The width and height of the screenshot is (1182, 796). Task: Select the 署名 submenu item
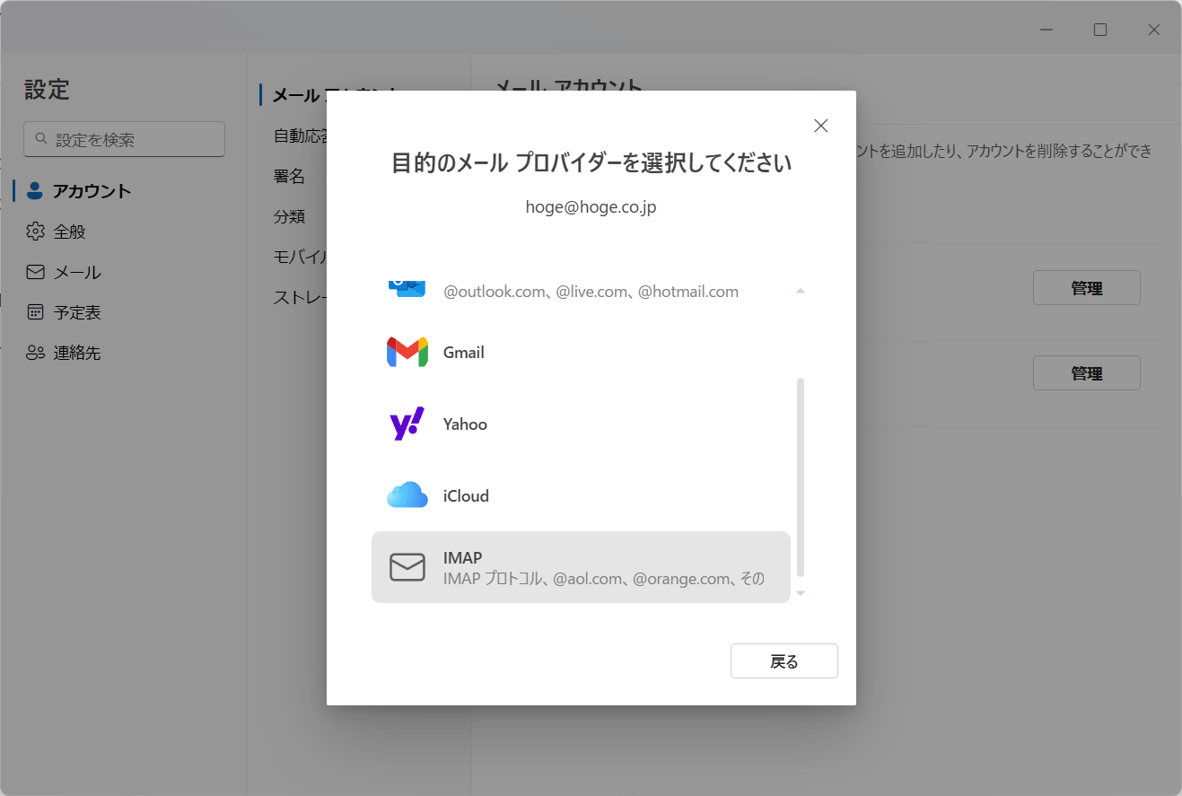(x=289, y=176)
